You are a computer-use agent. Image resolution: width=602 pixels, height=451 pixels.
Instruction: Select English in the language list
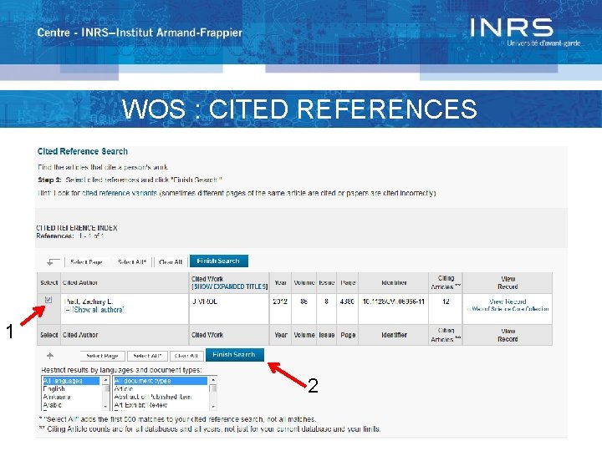coord(71,389)
